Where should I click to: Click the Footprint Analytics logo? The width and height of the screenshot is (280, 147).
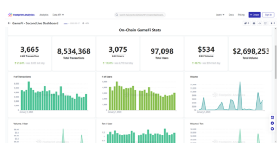click(x=21, y=15)
